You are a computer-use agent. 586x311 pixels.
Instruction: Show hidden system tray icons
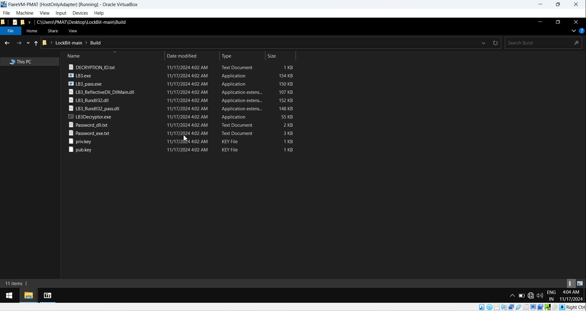point(512,295)
